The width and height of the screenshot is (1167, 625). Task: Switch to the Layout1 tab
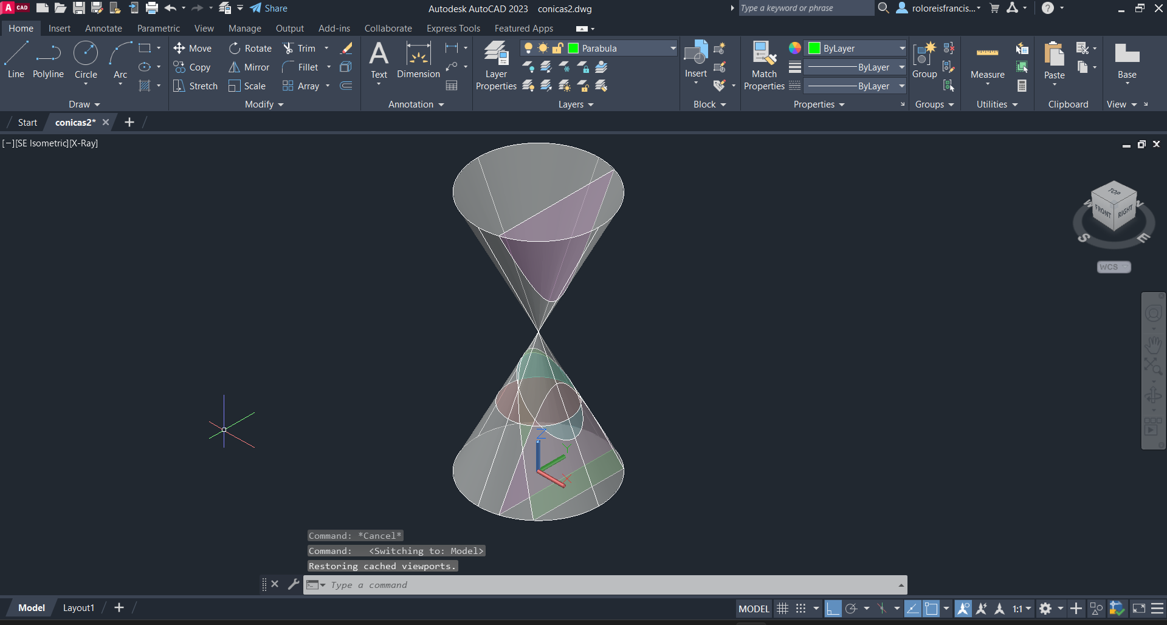click(78, 608)
